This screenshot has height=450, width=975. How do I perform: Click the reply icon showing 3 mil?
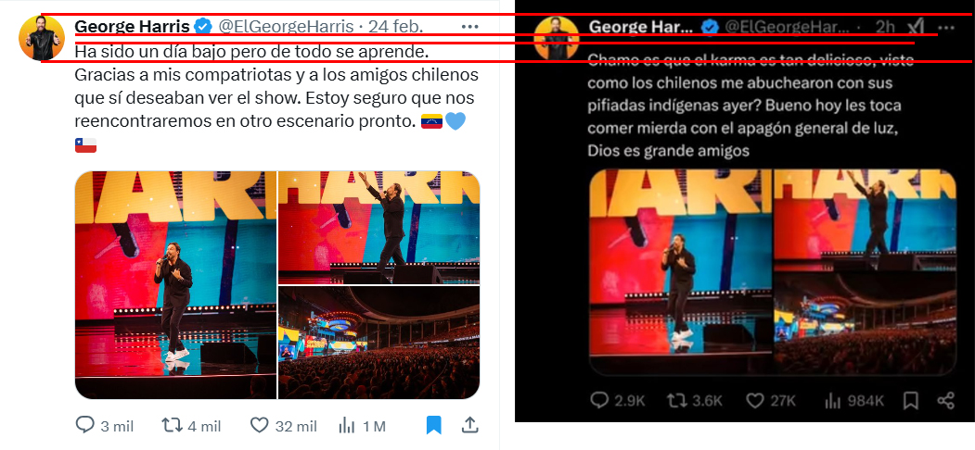(x=84, y=425)
